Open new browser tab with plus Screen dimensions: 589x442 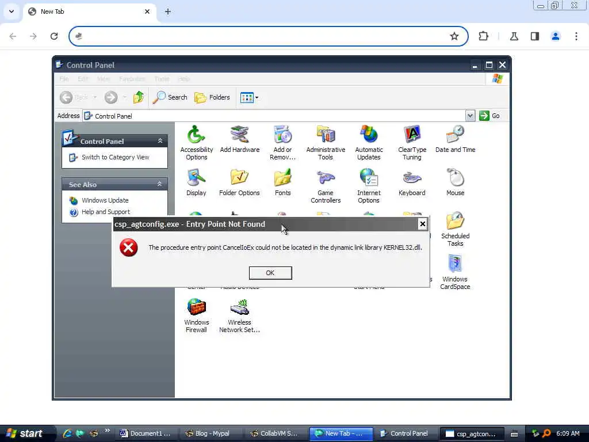(168, 12)
